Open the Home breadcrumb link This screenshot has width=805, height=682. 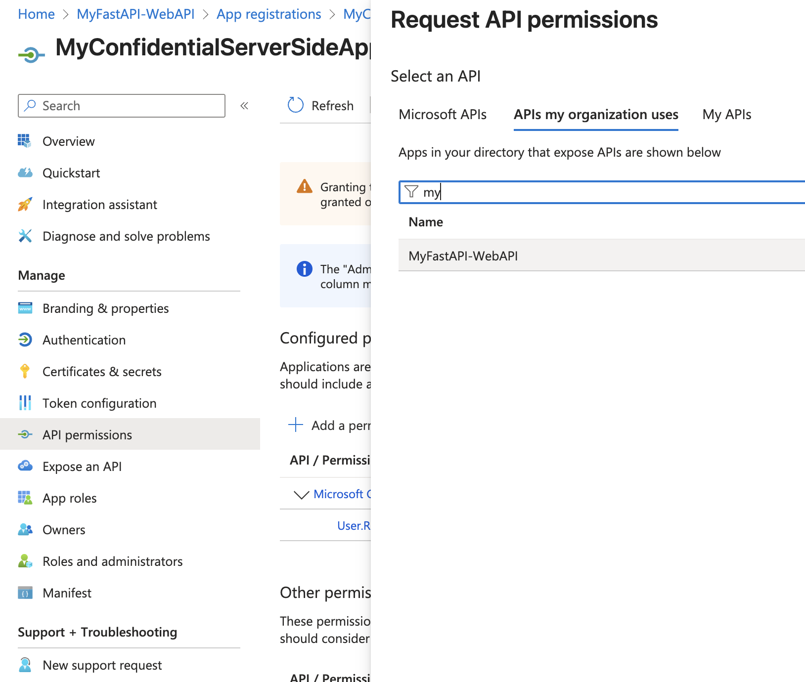(x=36, y=14)
